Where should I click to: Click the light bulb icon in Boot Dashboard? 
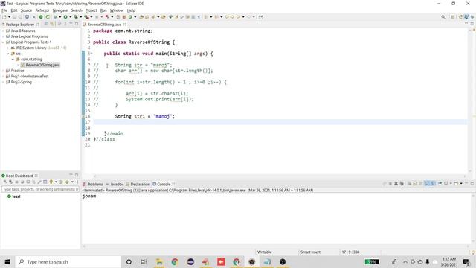(51, 182)
